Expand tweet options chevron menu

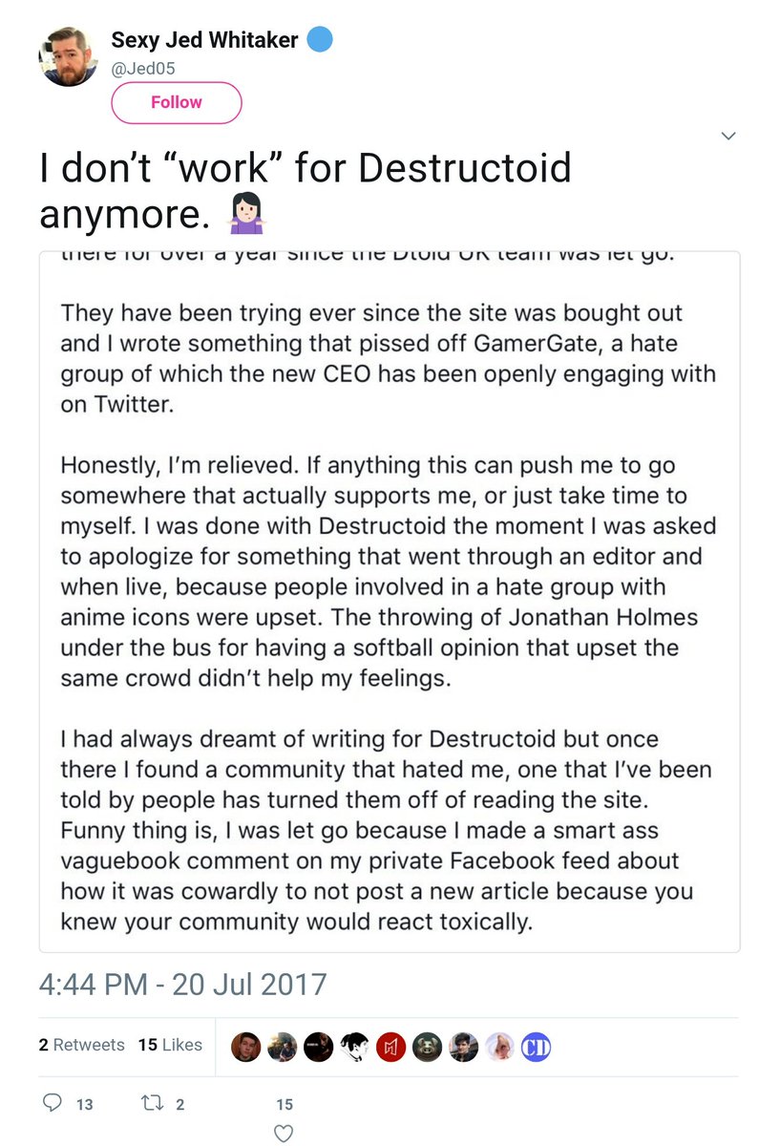coord(728,137)
